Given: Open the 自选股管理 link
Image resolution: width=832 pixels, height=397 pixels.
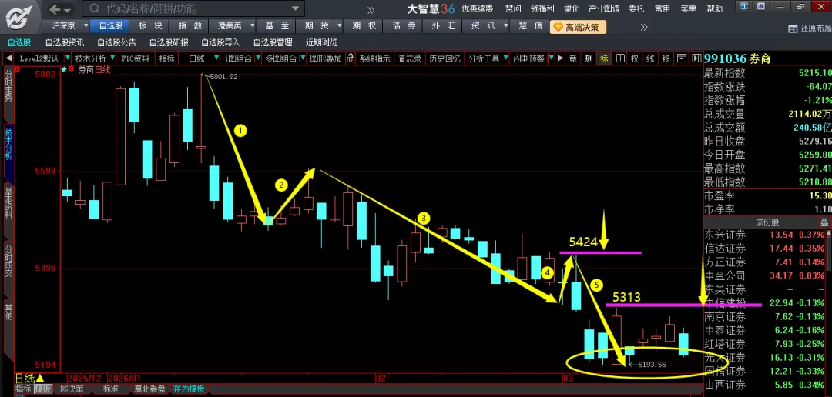Looking at the screenshot, I should (272, 42).
